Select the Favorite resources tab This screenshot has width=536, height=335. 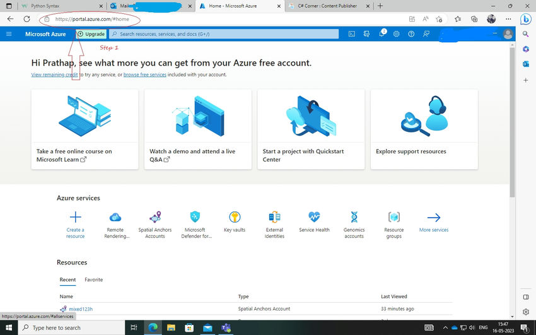tap(94, 279)
